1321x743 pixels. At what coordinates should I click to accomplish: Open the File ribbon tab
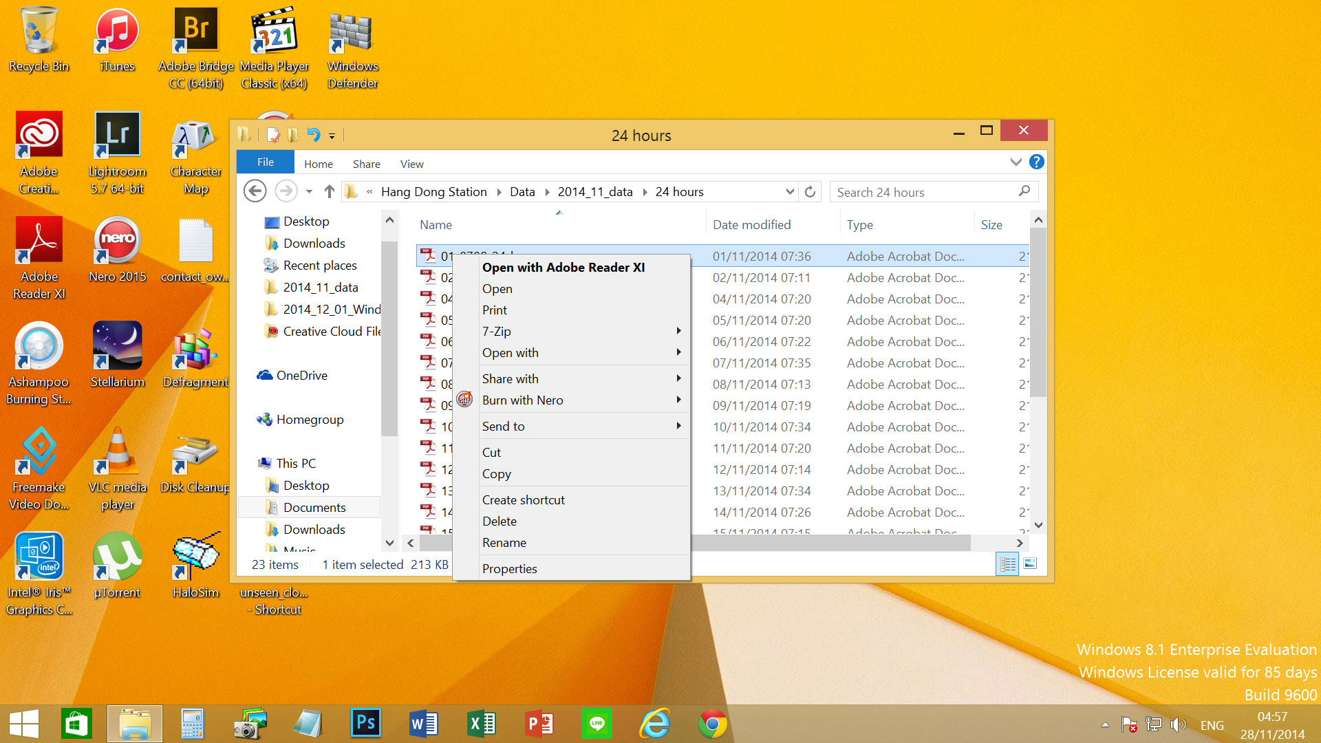[266, 162]
